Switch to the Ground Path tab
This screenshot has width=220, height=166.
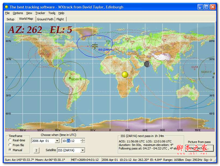pyautogui.click(x=45, y=19)
